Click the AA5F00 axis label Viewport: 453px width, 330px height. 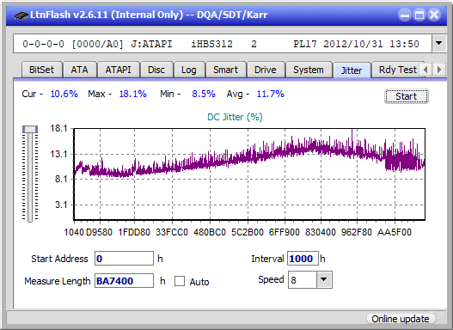pos(395,232)
